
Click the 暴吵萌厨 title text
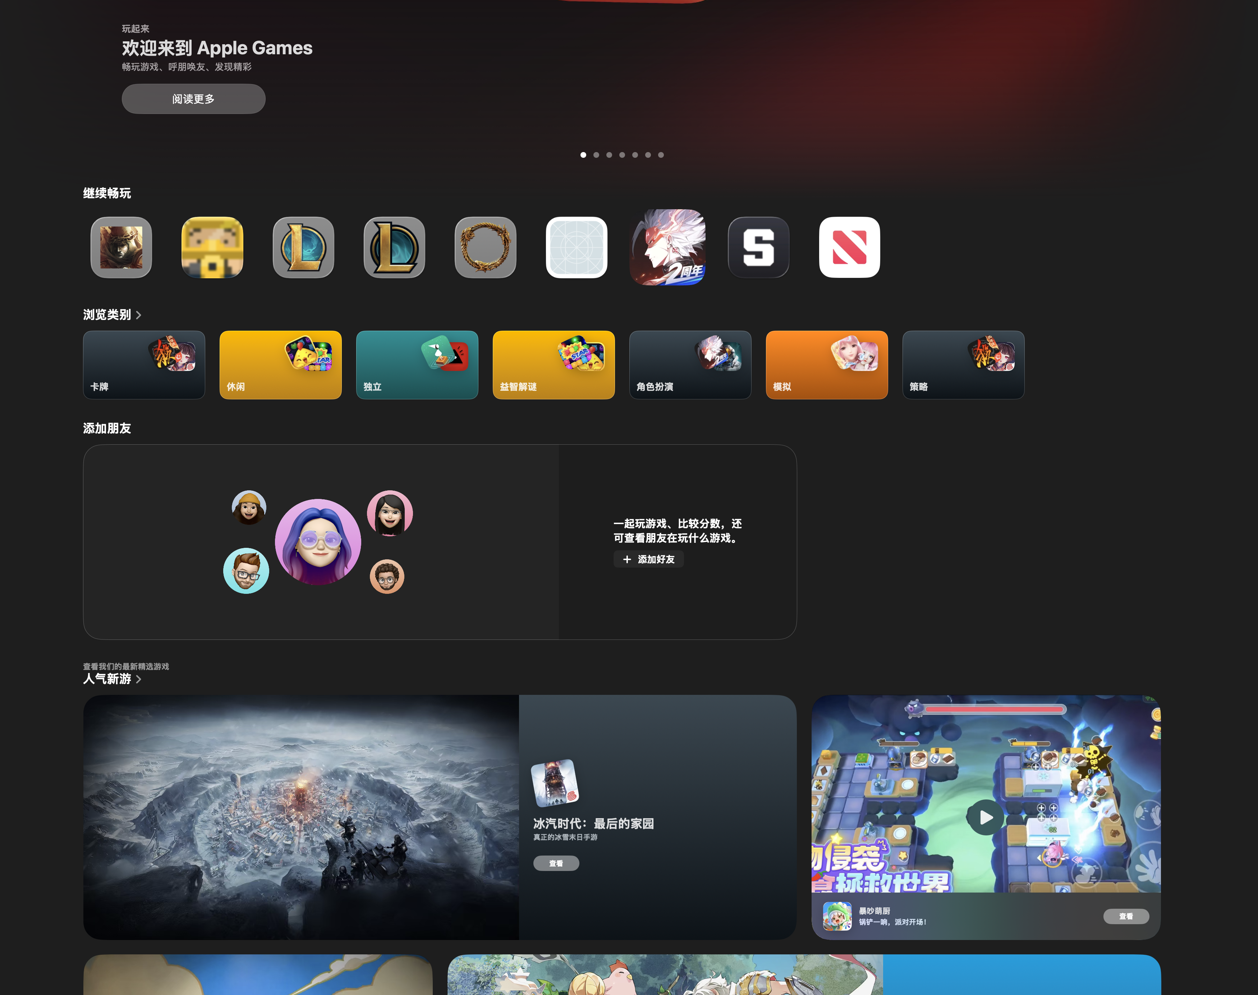[x=874, y=911]
